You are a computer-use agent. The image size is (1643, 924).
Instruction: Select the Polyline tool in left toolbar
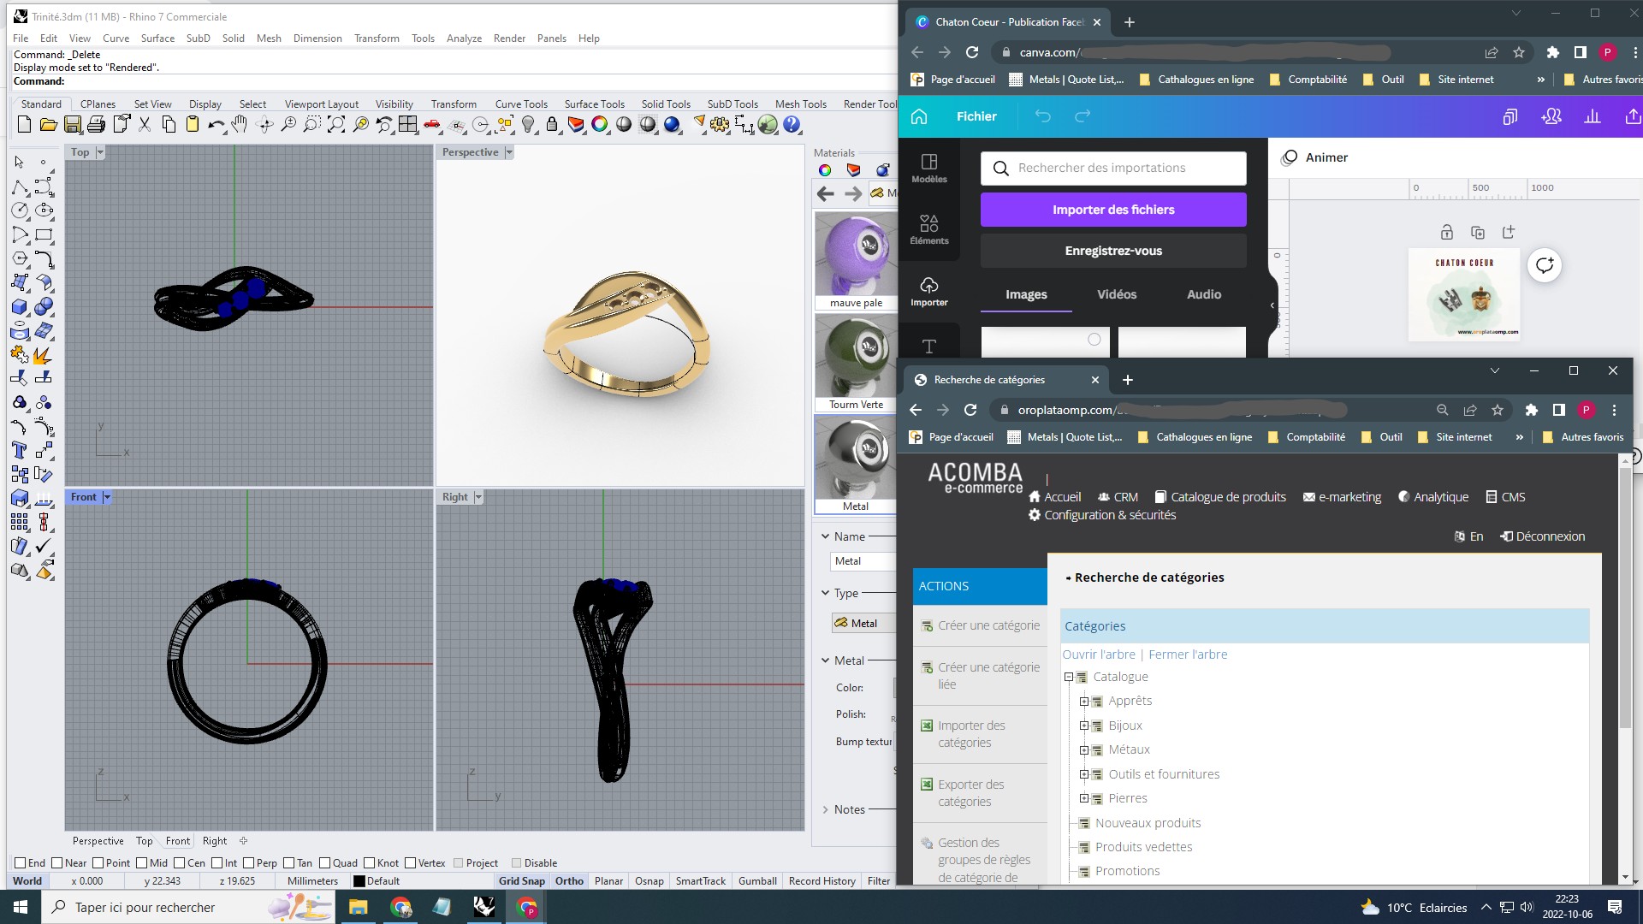pos(20,187)
